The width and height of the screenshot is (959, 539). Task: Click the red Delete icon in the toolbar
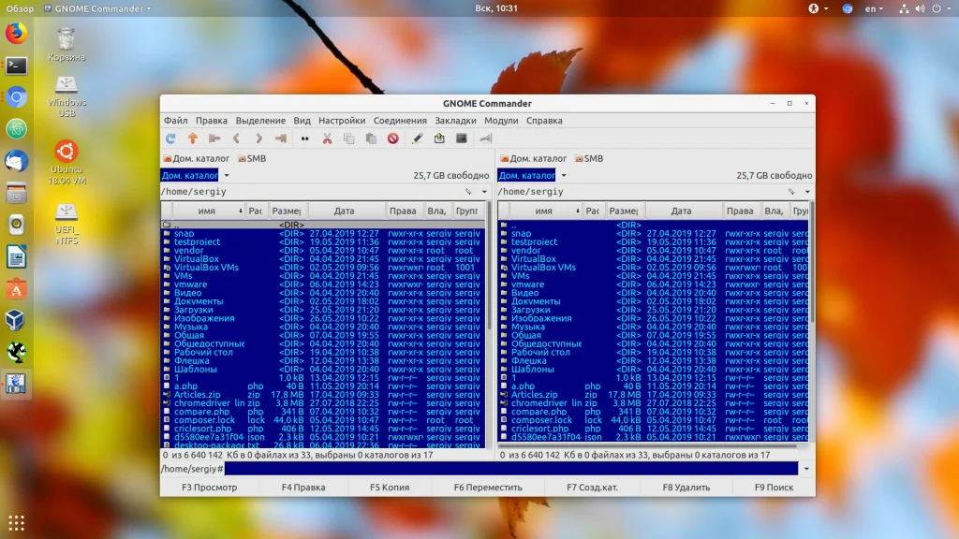pyautogui.click(x=393, y=138)
